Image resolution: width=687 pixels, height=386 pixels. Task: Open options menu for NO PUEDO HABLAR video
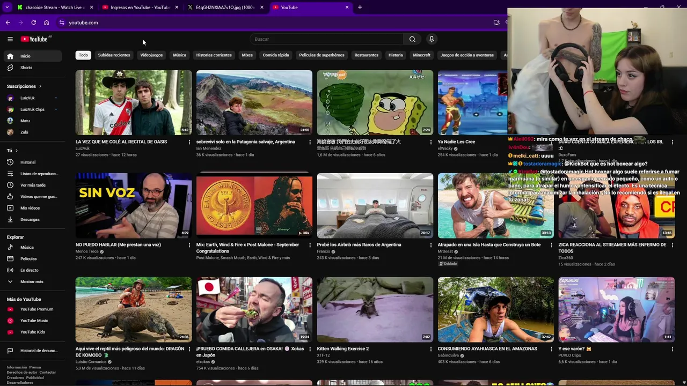click(189, 245)
